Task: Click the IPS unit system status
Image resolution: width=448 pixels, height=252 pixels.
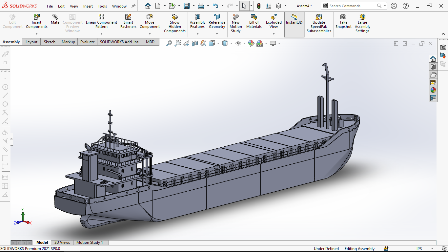Action: tap(419, 249)
